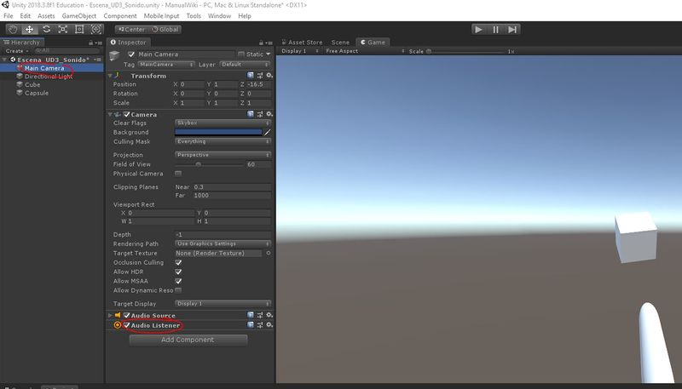Open Hierarchy Create menu button
682x389 pixels.
[16, 51]
